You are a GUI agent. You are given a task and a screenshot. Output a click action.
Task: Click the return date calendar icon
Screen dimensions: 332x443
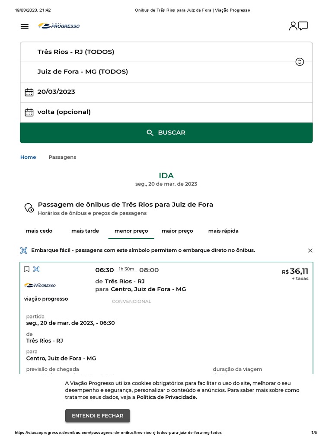point(29,112)
